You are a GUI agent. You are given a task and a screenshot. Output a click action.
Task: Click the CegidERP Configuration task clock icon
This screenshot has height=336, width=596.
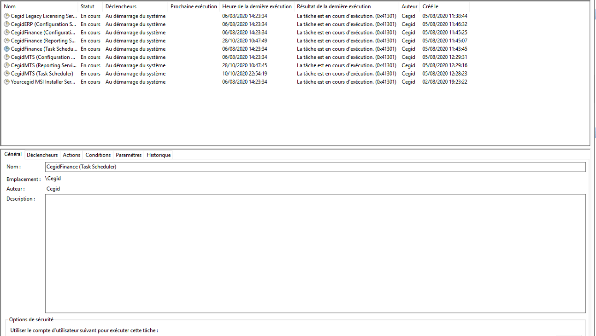pyautogui.click(x=7, y=24)
